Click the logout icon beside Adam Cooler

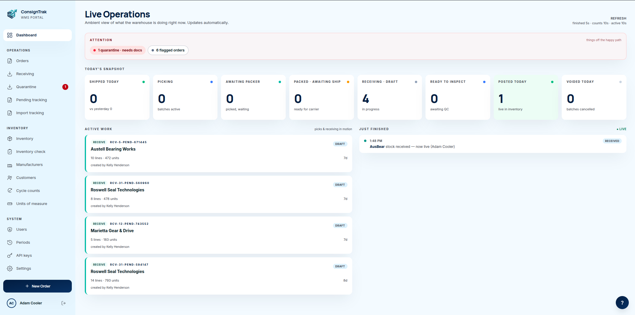(x=64, y=303)
